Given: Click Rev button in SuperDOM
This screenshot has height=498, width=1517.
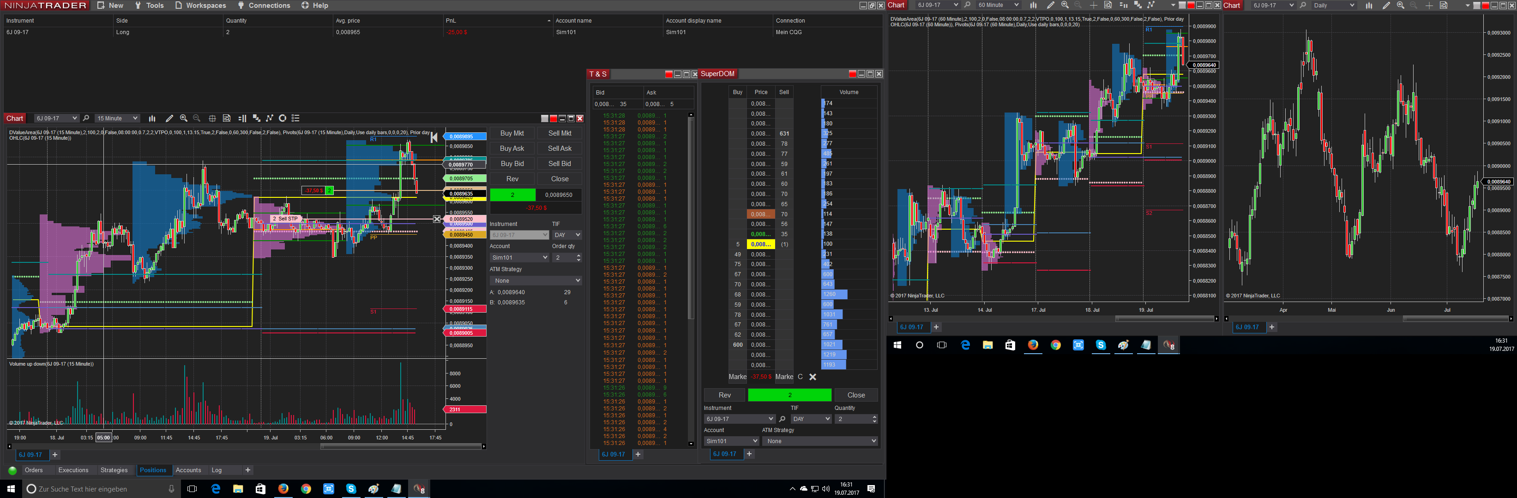Looking at the screenshot, I should pos(724,395).
